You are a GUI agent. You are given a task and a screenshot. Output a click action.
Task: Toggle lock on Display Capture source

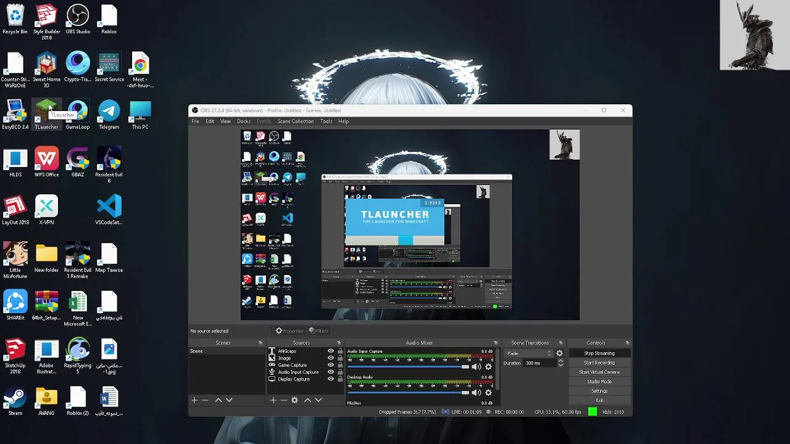[339, 379]
